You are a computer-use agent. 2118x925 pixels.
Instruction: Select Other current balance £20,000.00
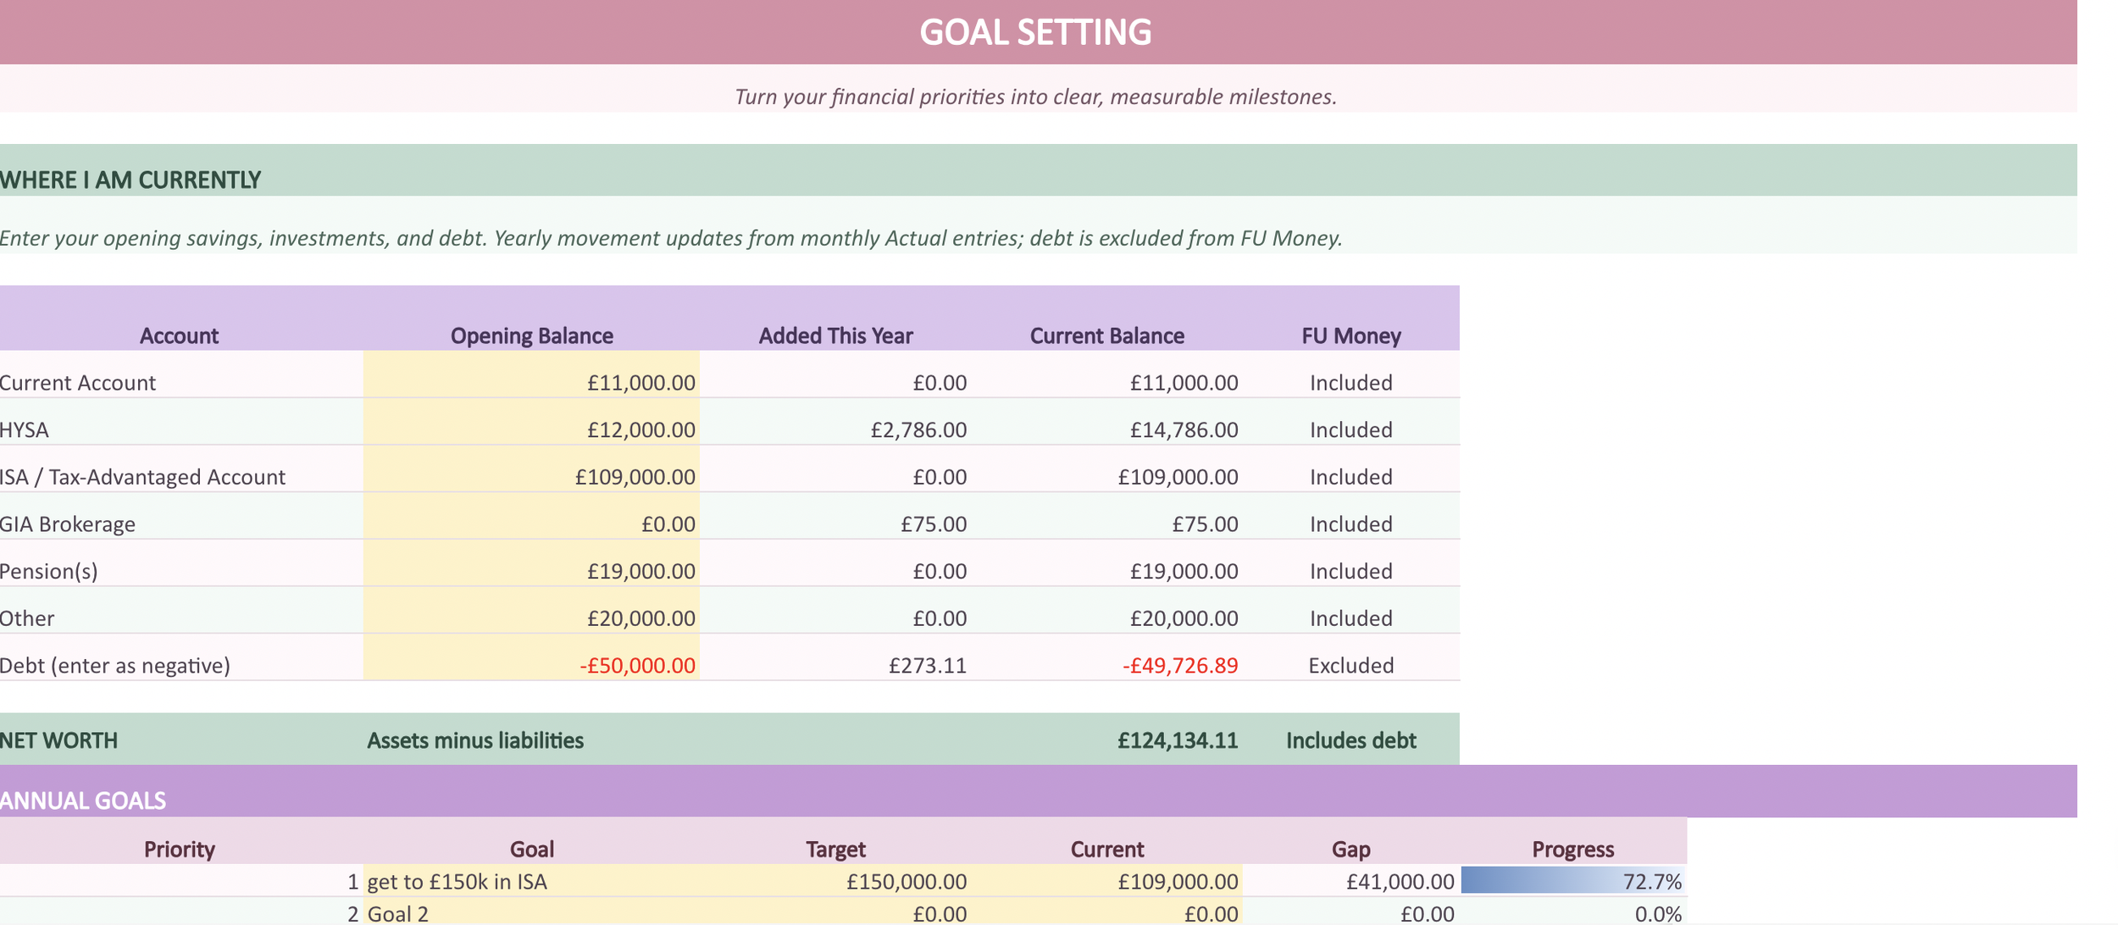pyautogui.click(x=1106, y=610)
